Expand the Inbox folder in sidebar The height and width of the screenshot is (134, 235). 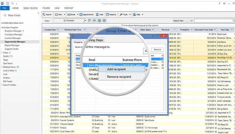[2, 53]
